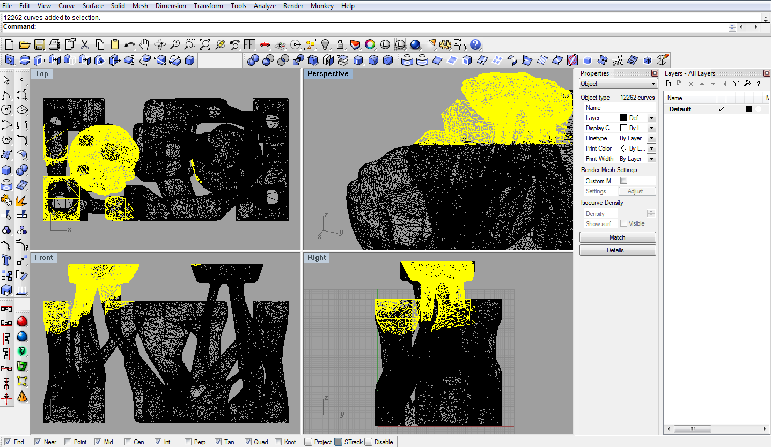Toggle the End osnap checkbox
Screen dimensions: 771x447
click(8, 442)
